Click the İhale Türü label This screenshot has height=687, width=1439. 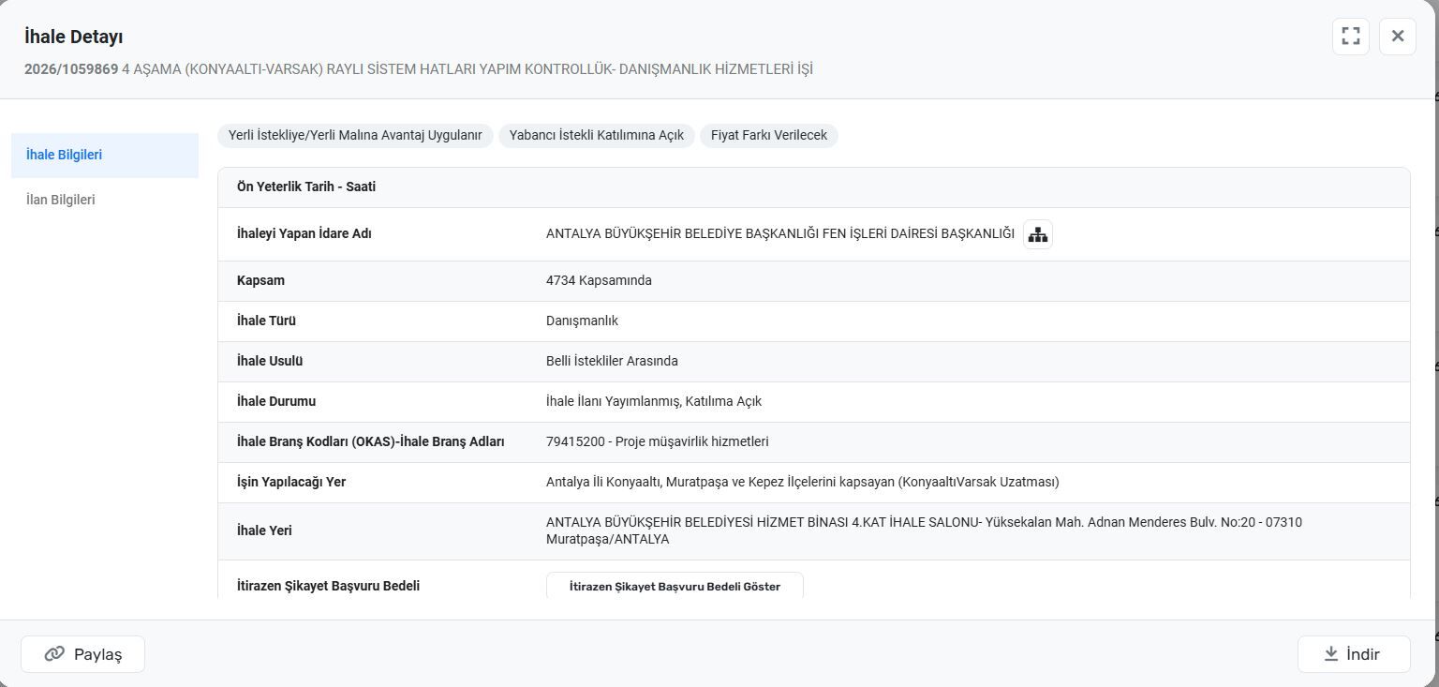coord(266,321)
